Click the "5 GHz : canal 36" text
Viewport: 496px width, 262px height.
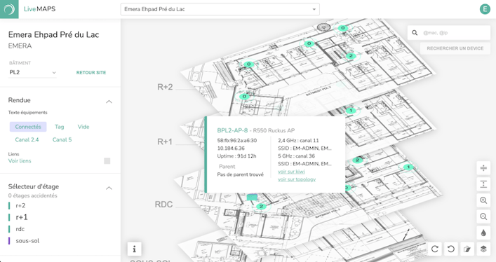(296, 156)
